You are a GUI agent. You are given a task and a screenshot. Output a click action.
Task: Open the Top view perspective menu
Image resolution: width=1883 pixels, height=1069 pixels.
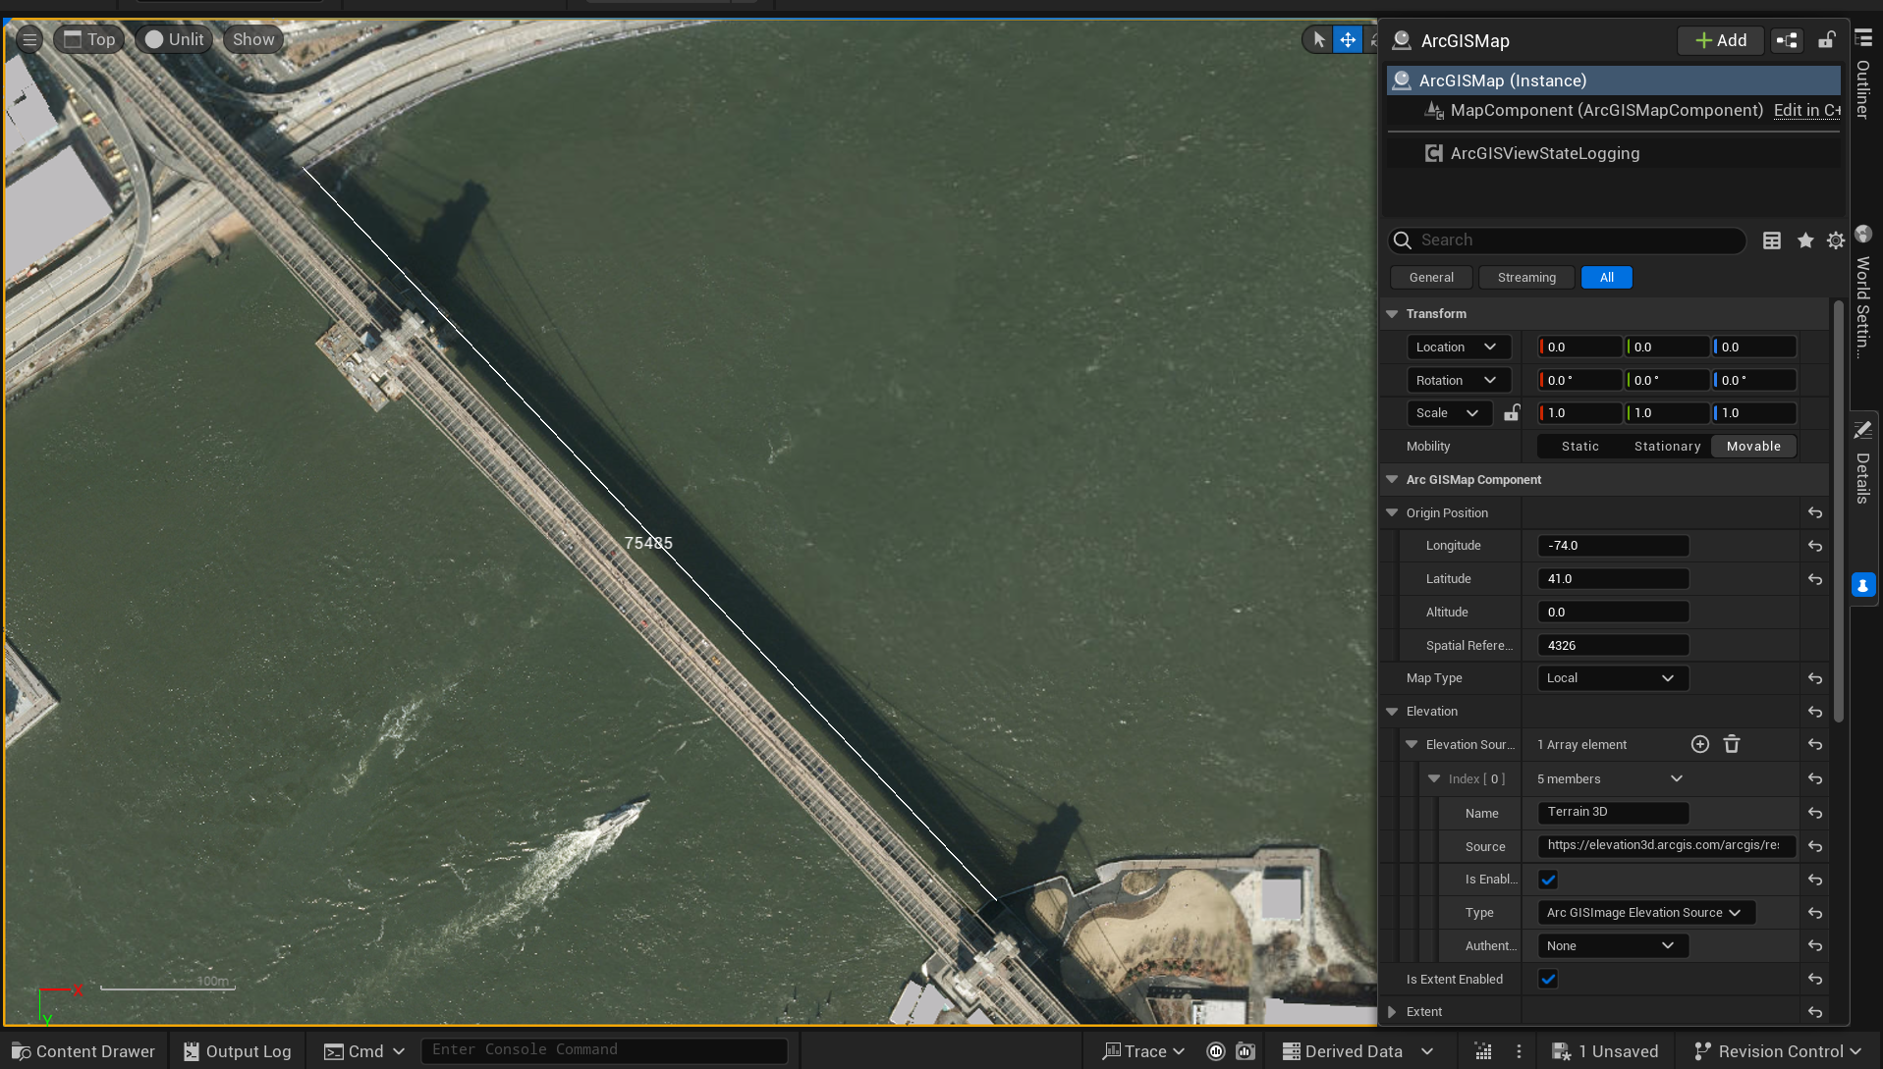point(89,39)
